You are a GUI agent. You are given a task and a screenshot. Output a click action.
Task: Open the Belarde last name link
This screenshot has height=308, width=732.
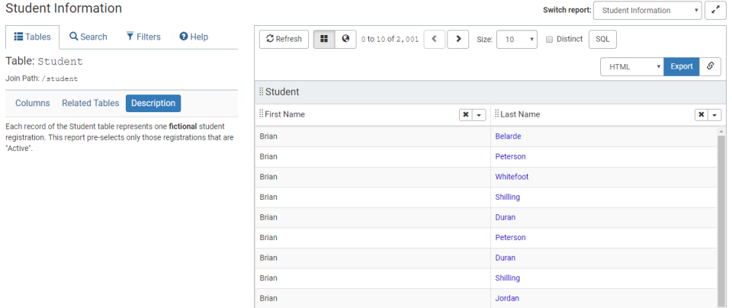pyautogui.click(x=508, y=136)
